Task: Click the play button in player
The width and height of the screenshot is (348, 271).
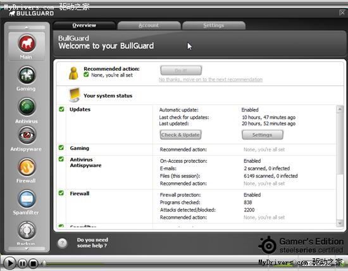Action: [x=9, y=263]
